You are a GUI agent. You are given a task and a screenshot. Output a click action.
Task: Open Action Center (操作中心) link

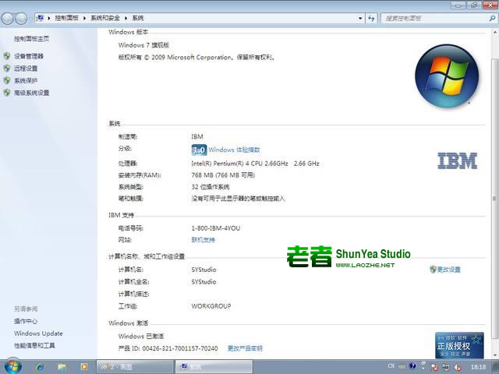tap(26, 321)
